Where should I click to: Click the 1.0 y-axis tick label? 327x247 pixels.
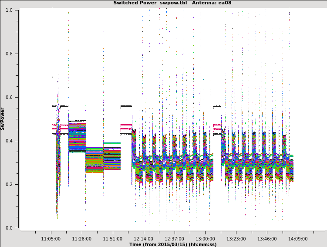(9, 10)
